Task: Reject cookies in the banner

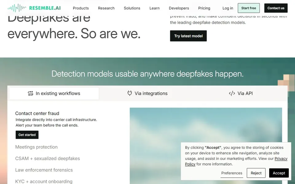Action: (256, 173)
